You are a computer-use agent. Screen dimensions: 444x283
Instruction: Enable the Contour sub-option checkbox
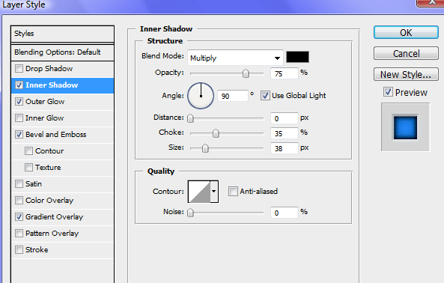pos(28,150)
